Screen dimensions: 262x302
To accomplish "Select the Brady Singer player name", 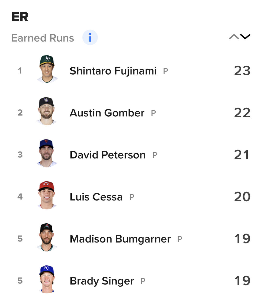I will (102, 281).
